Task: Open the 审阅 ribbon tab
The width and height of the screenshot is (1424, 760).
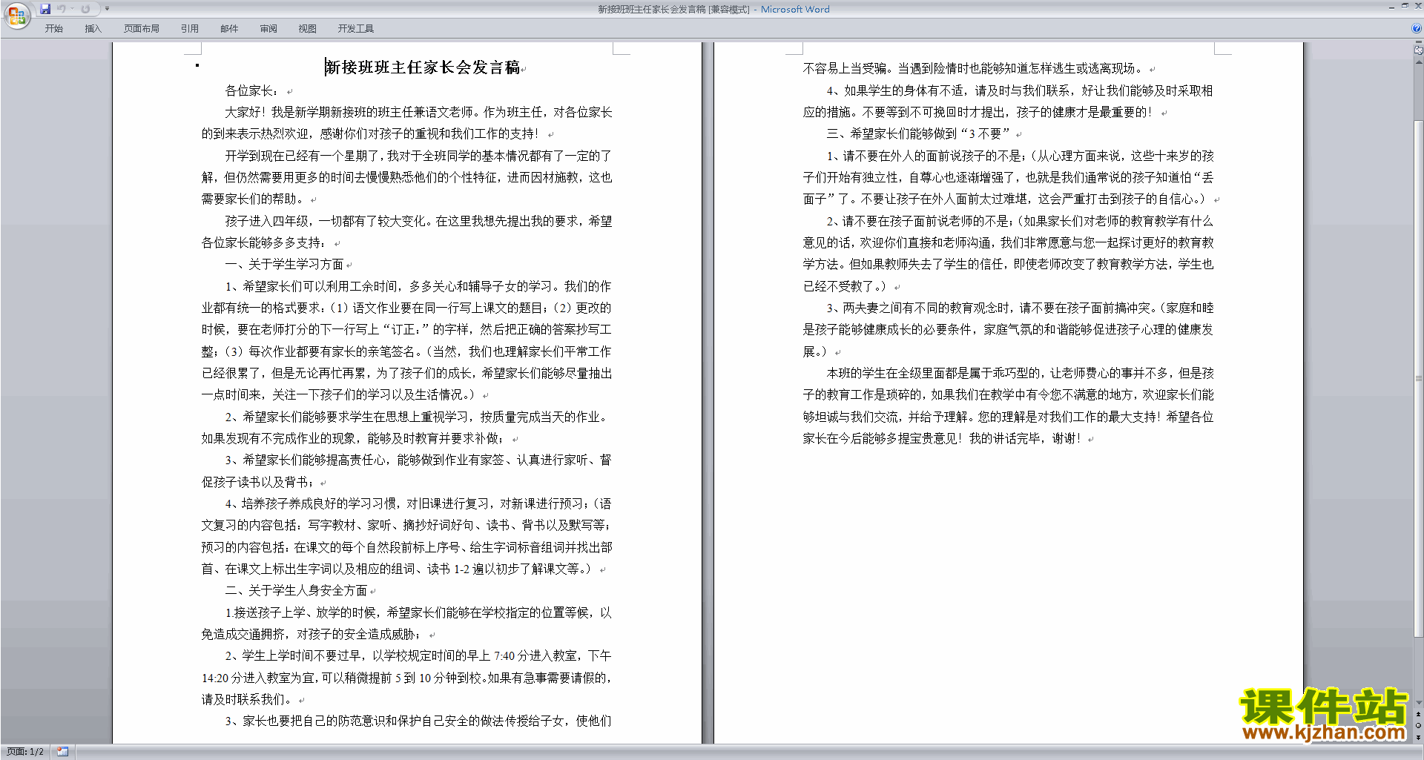Action: point(268,28)
